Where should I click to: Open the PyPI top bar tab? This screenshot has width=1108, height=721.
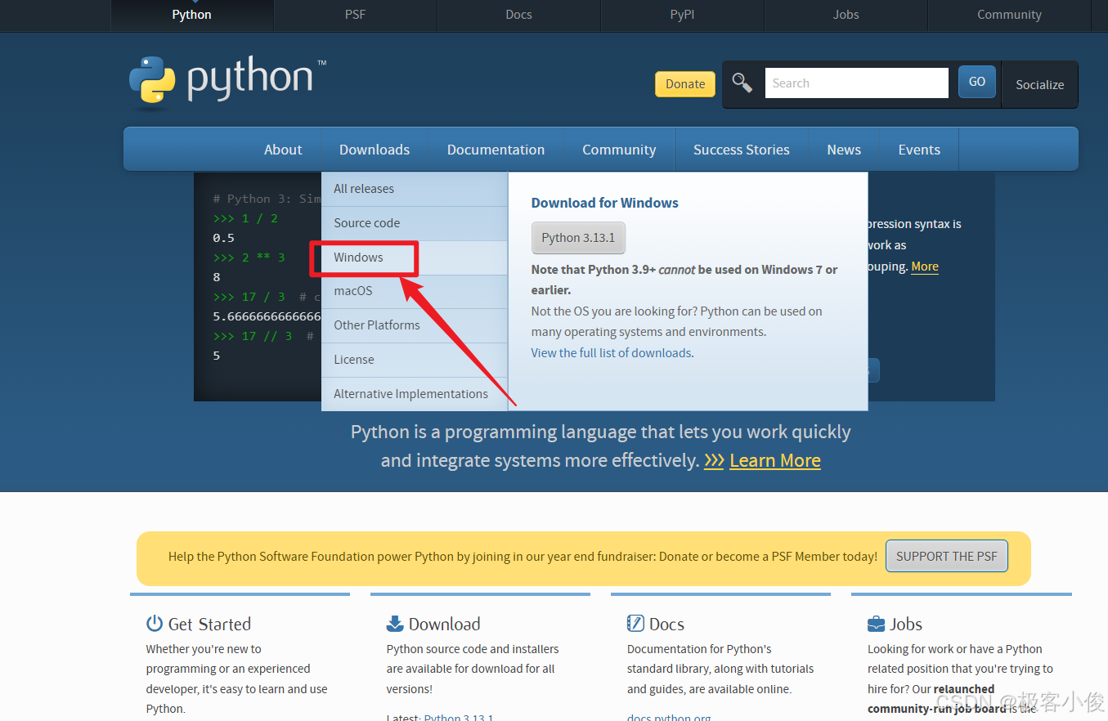(683, 15)
